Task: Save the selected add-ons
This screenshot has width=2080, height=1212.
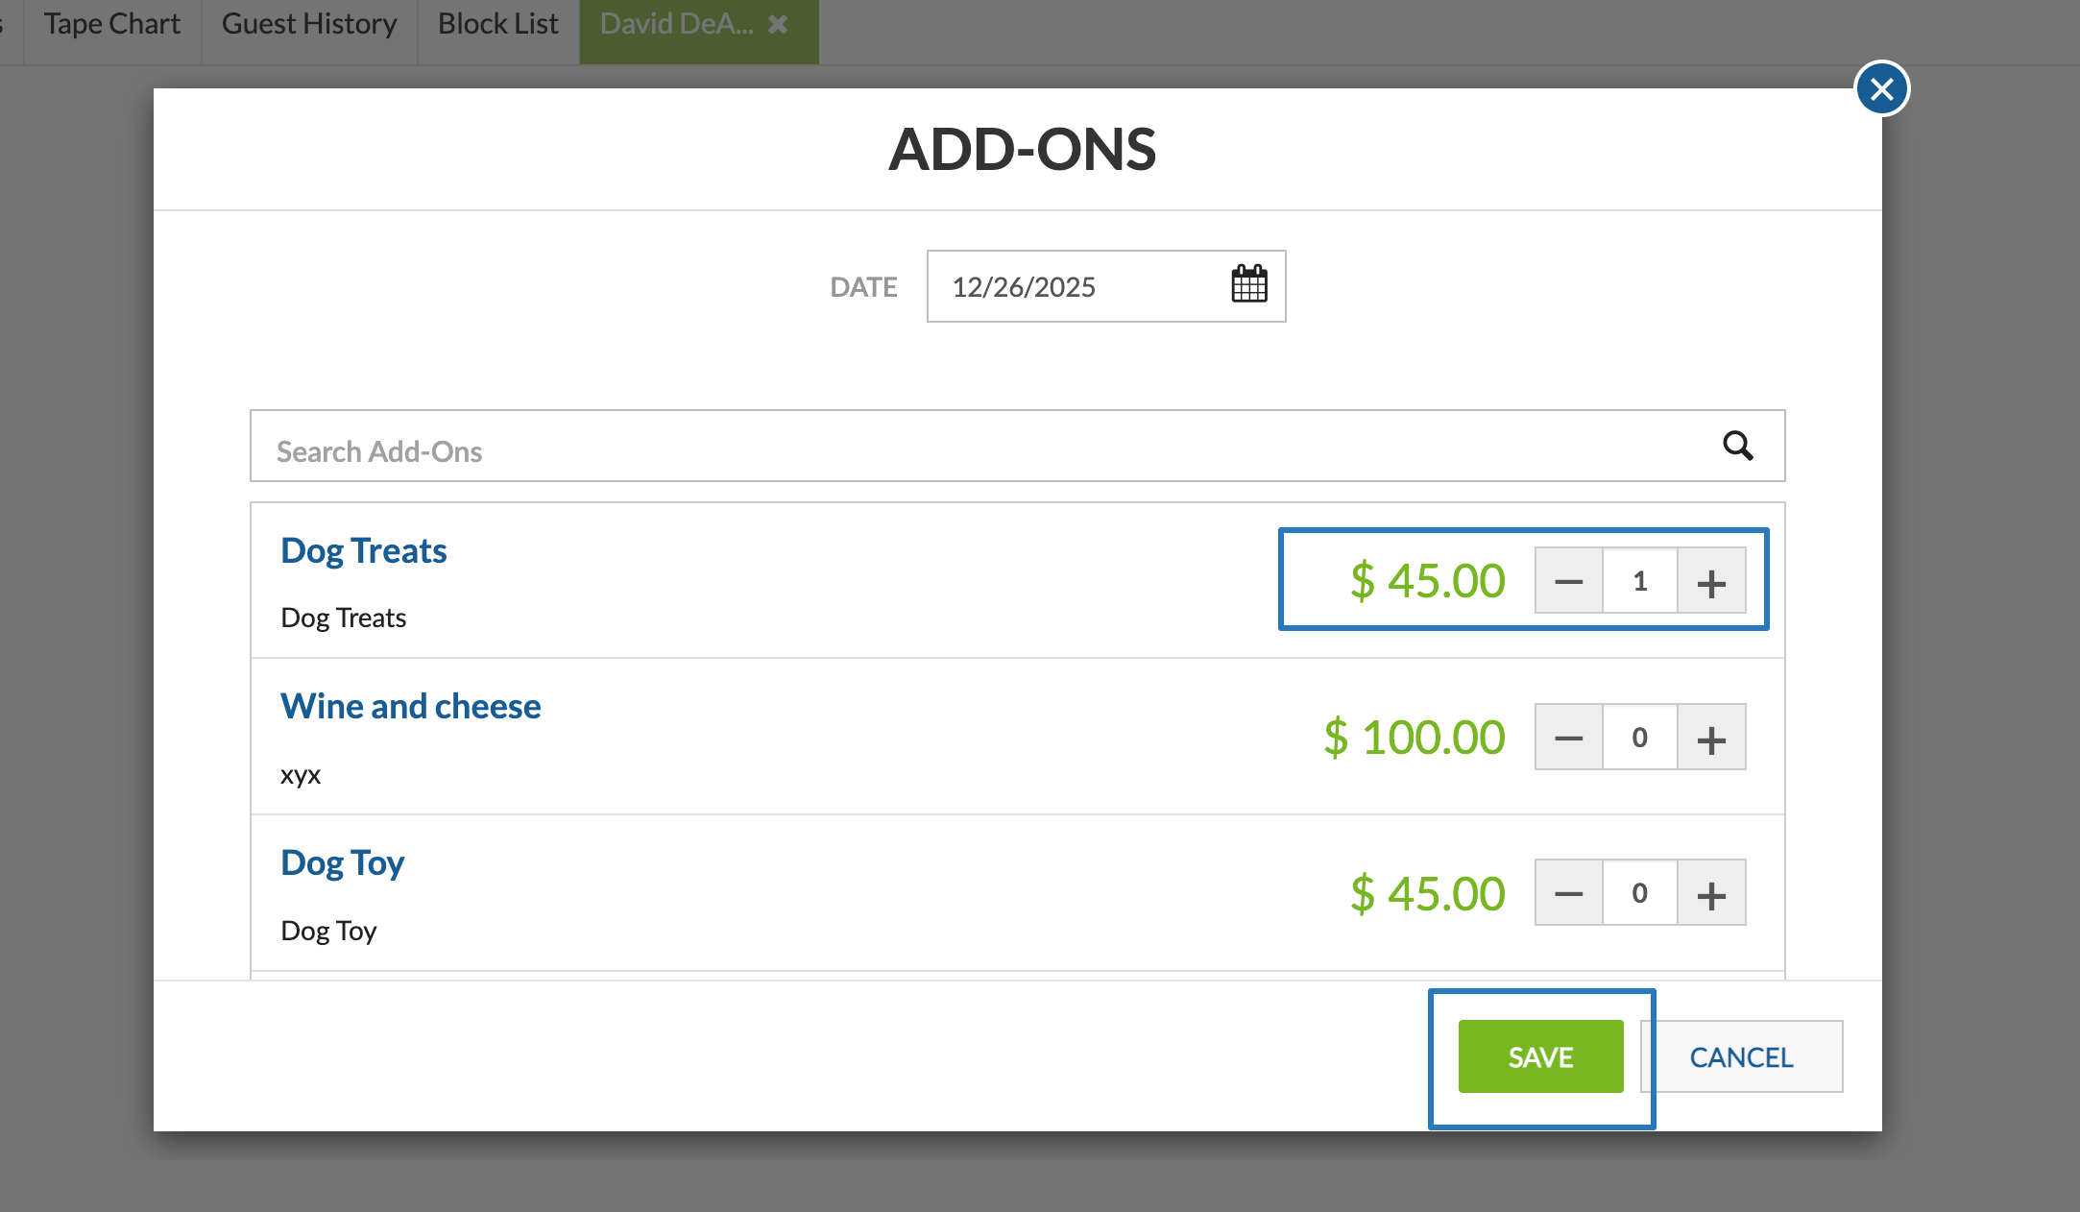Action: (x=1540, y=1056)
